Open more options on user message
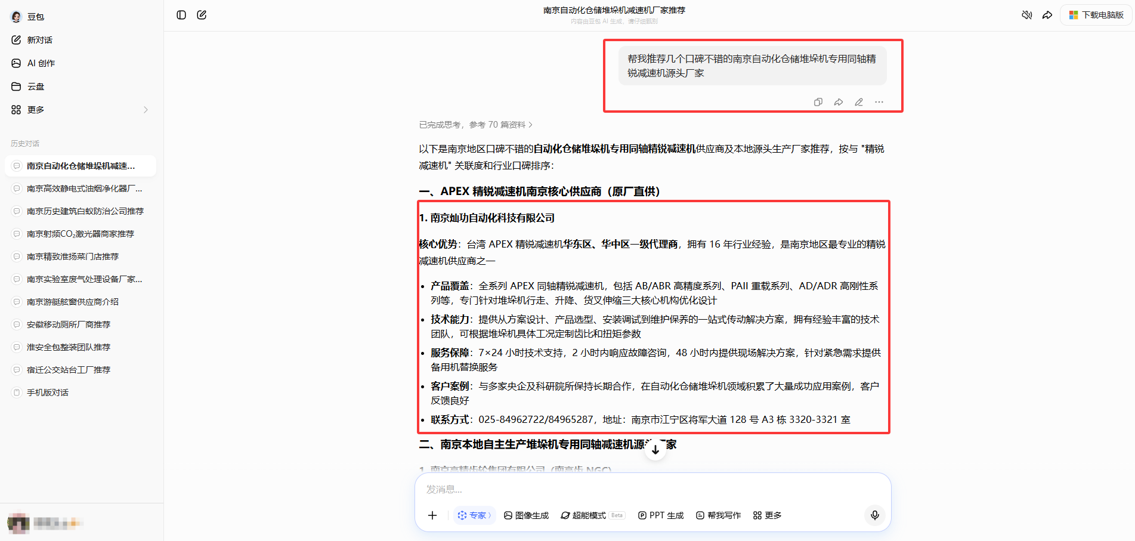Viewport: 1135px width, 541px height. pyautogui.click(x=879, y=102)
